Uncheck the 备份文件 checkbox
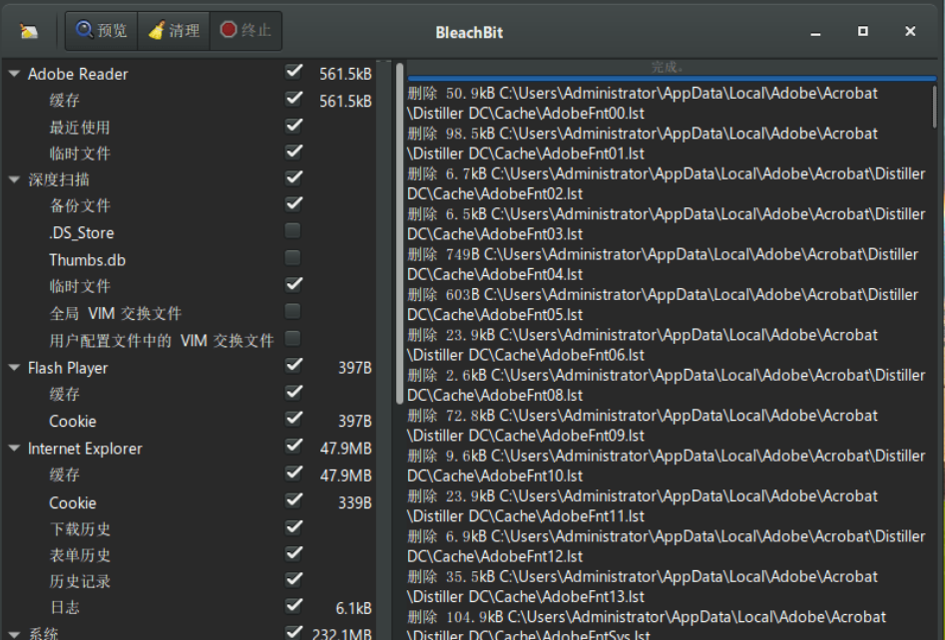945x640 pixels. [x=293, y=204]
